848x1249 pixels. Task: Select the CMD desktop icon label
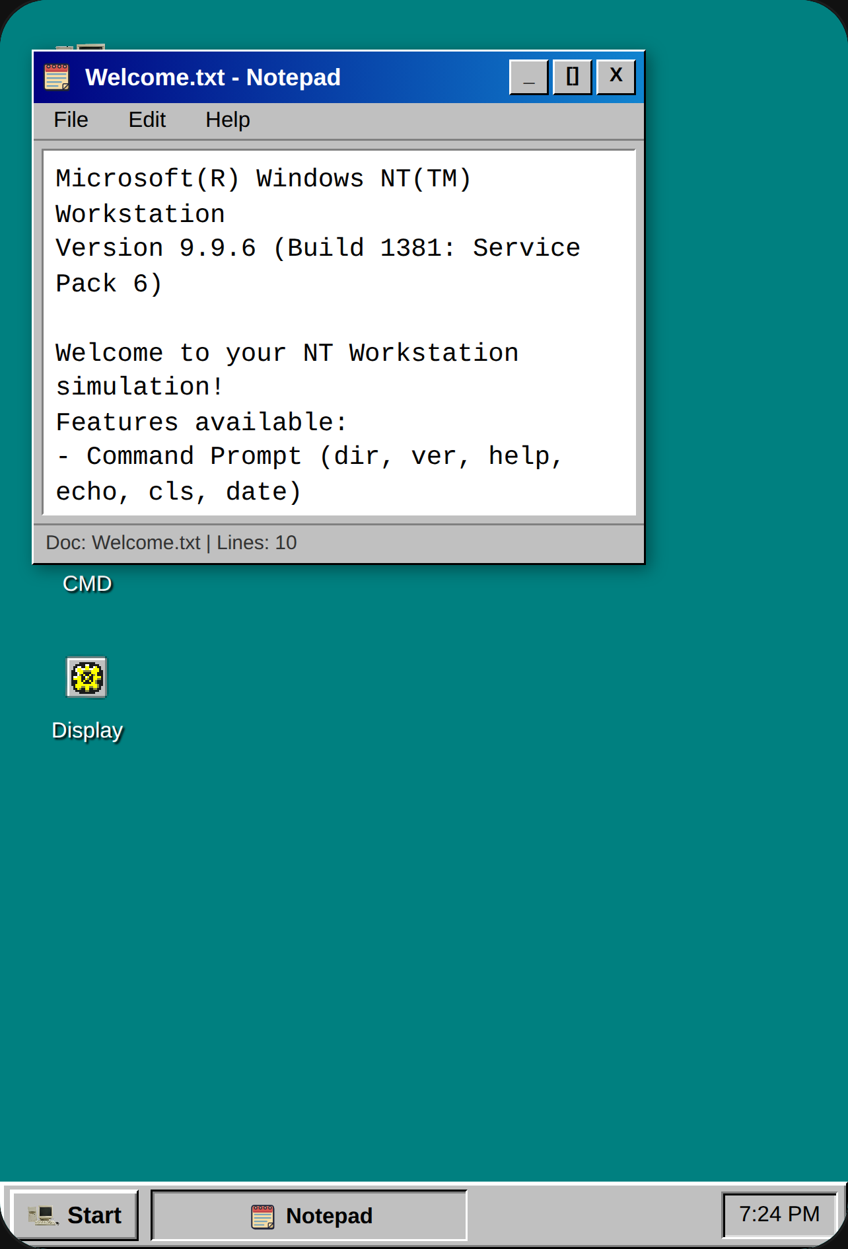[x=87, y=584]
